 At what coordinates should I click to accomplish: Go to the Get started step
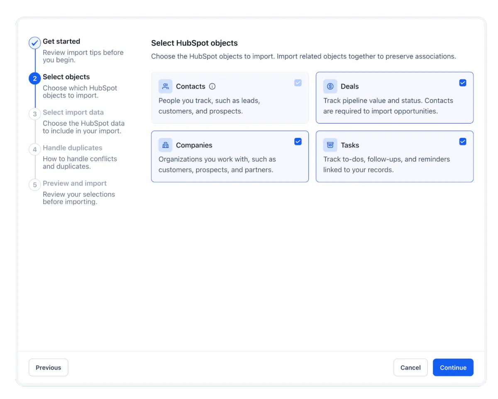(x=61, y=41)
